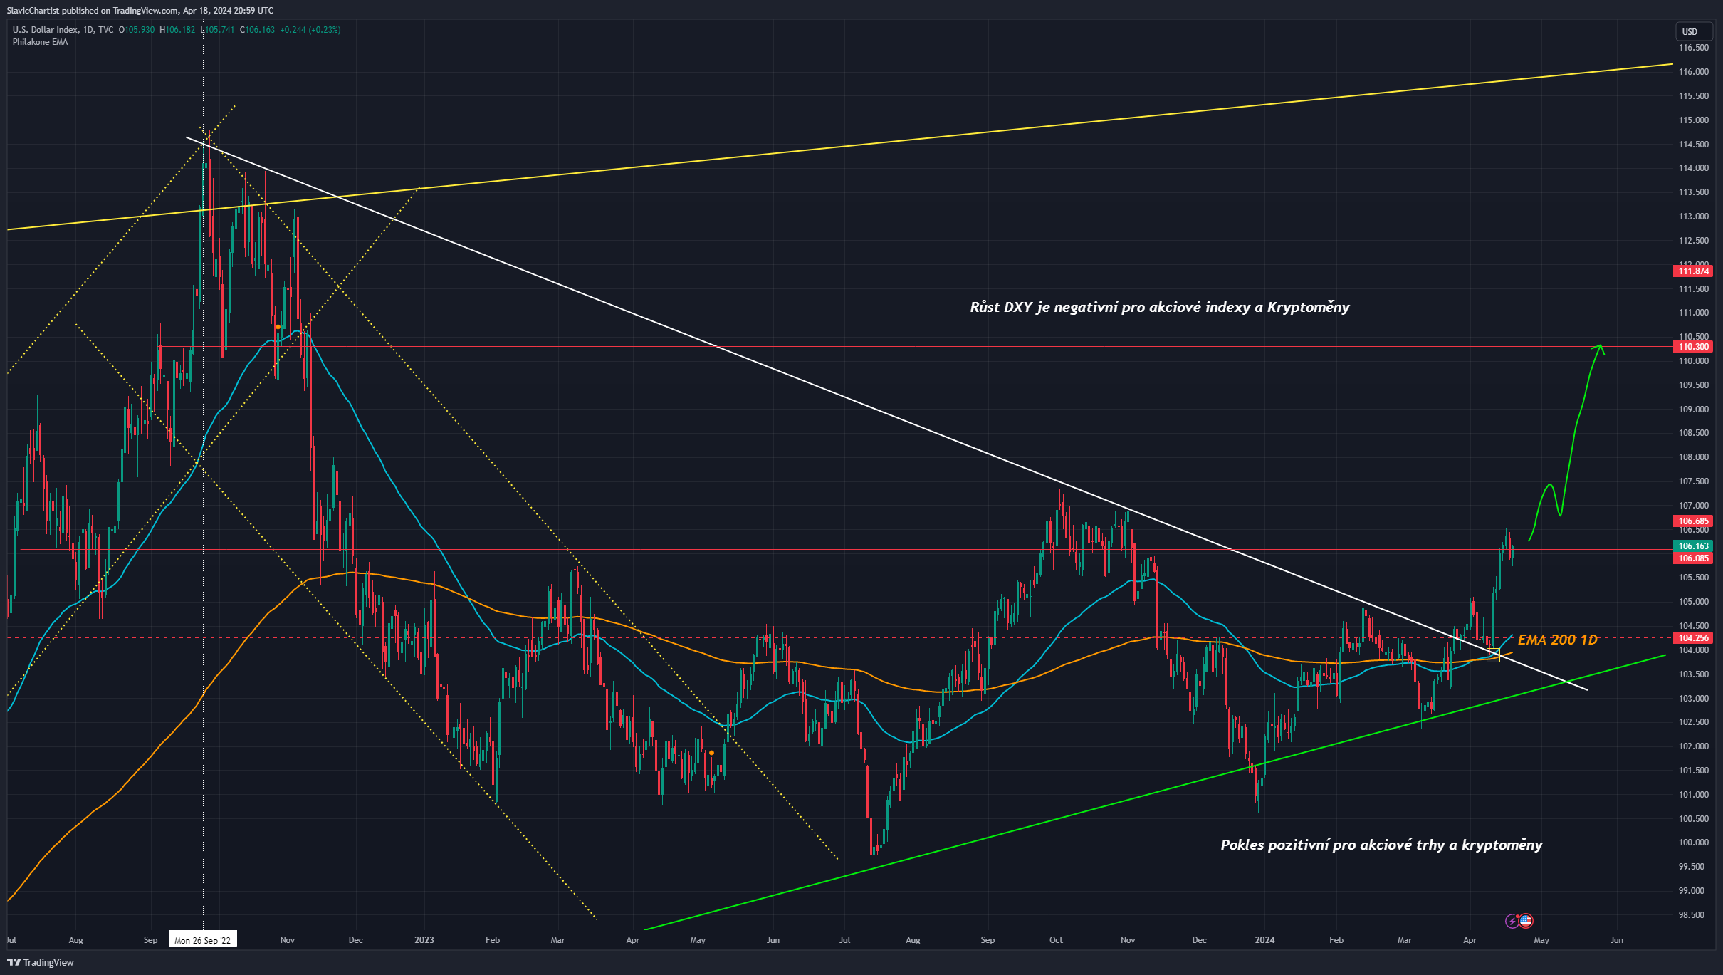
Task: Click the Oct label on time axis
Action: (x=1056, y=940)
